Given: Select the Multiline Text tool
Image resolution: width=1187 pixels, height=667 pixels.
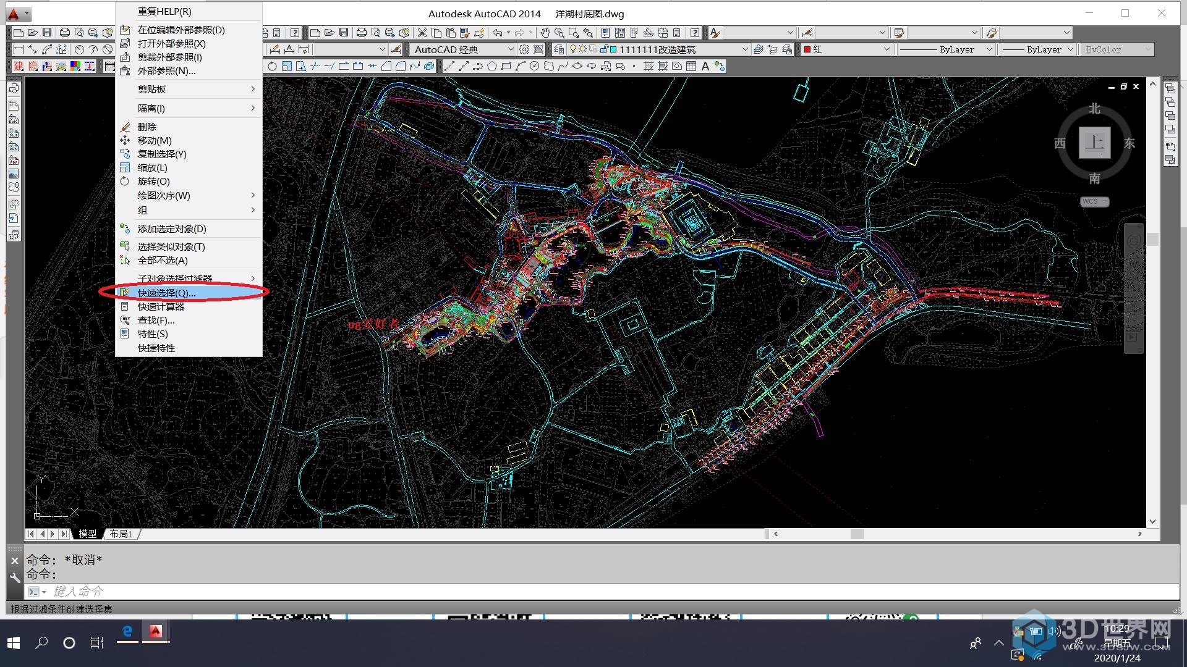Looking at the screenshot, I should point(705,66).
